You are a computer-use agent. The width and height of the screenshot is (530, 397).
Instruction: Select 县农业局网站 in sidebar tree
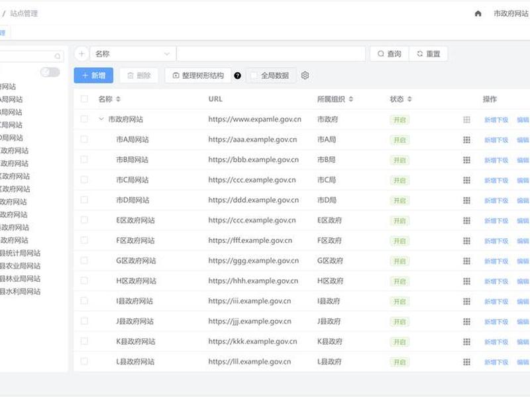pos(21,266)
